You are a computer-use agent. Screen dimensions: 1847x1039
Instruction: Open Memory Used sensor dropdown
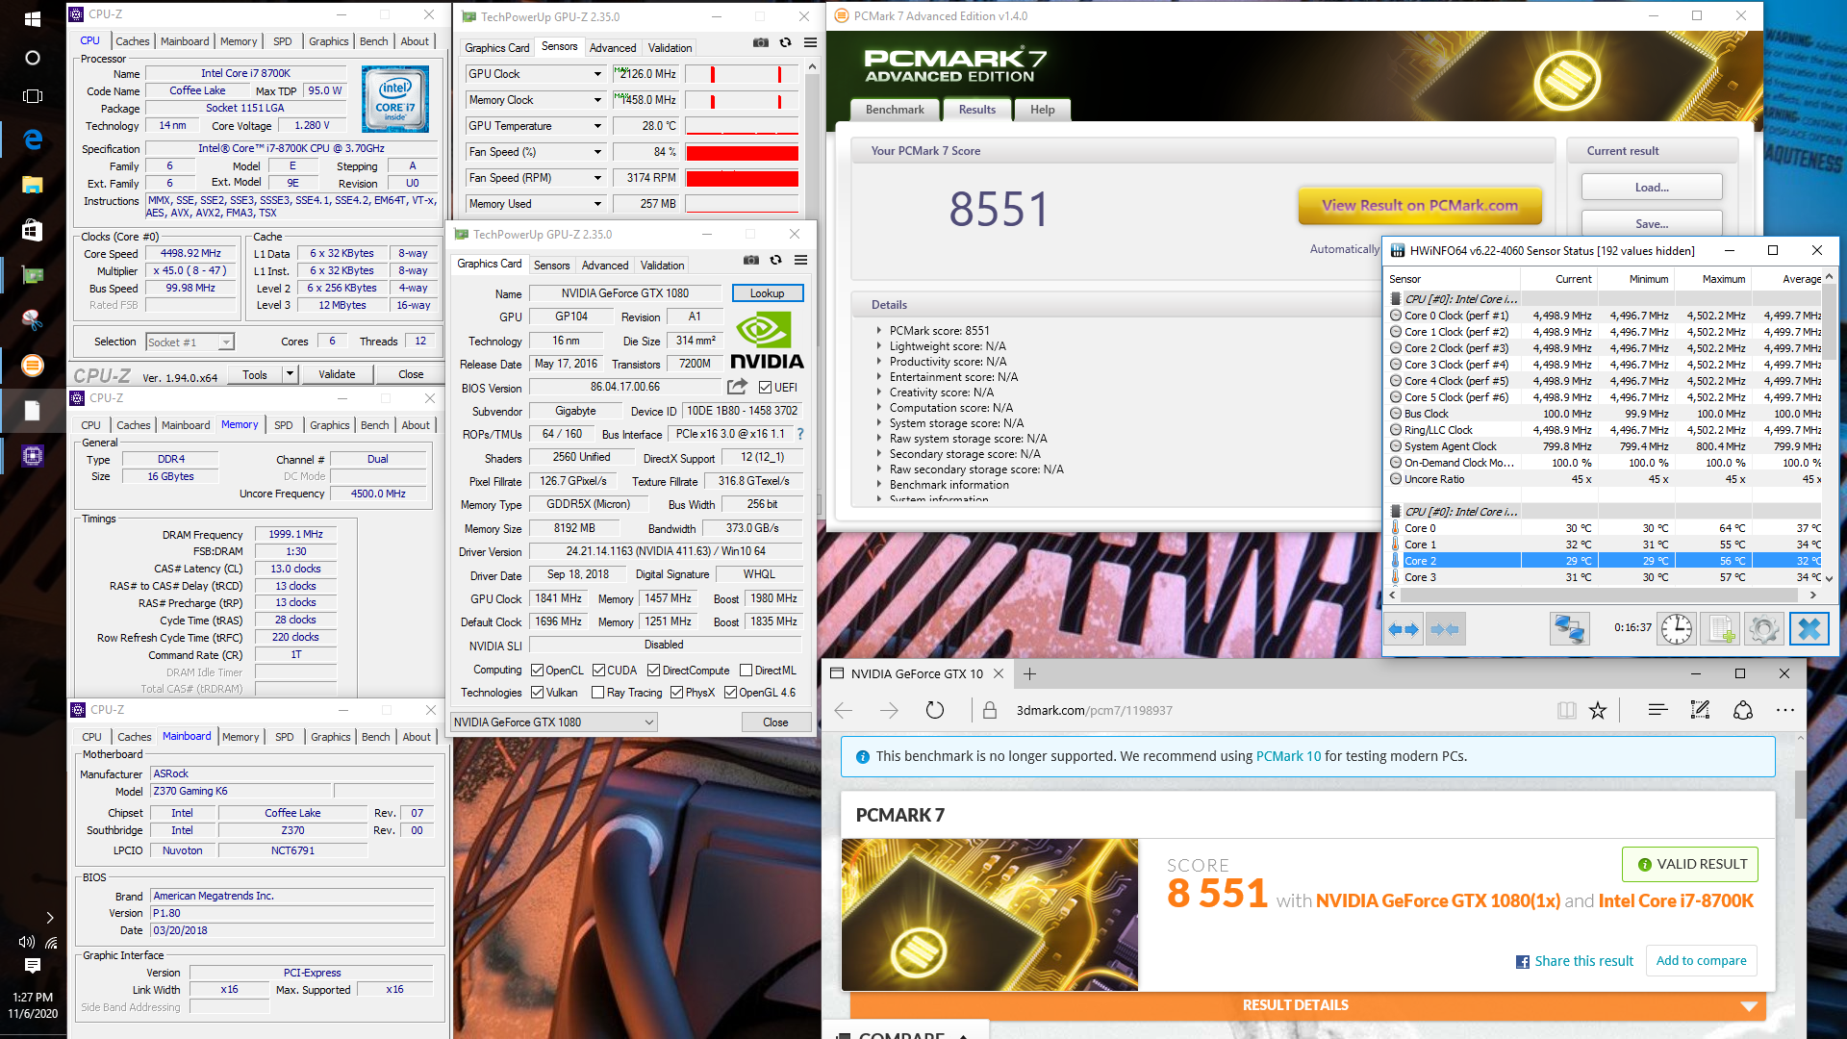pos(596,204)
